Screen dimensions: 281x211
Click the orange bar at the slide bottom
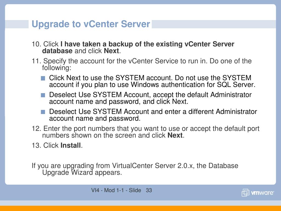(x=140, y=208)
